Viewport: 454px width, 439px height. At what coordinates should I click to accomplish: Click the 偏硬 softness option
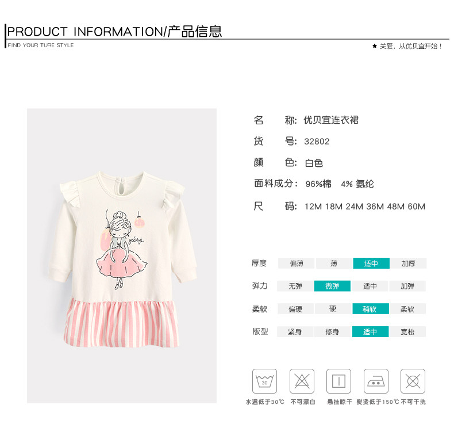[x=295, y=309]
